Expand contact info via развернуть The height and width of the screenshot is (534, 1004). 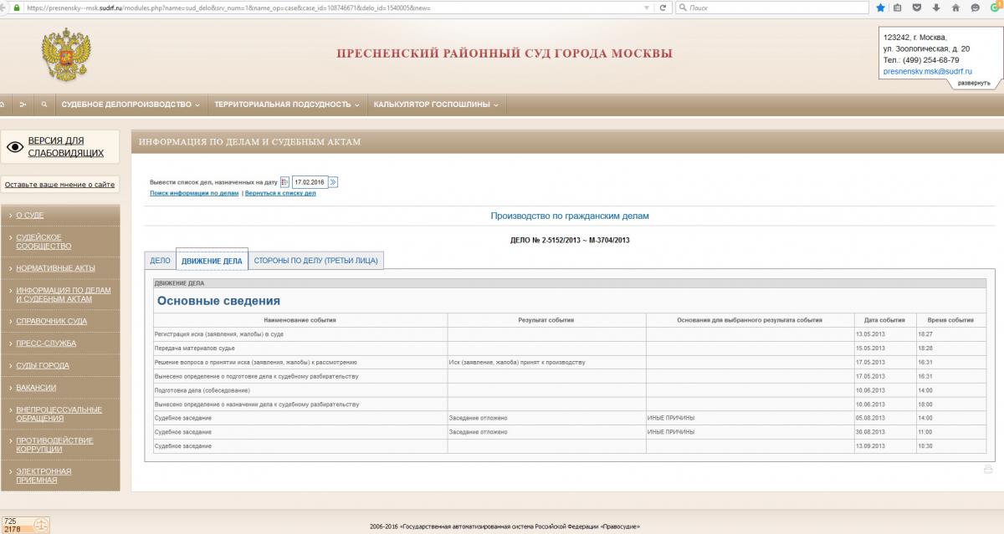[x=973, y=83]
